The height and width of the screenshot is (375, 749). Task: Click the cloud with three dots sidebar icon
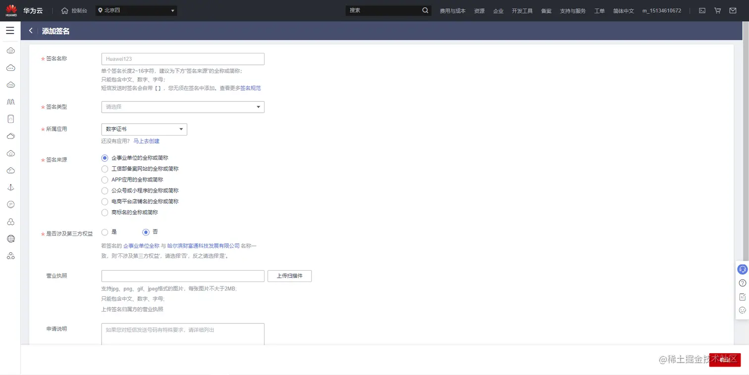tap(10, 68)
